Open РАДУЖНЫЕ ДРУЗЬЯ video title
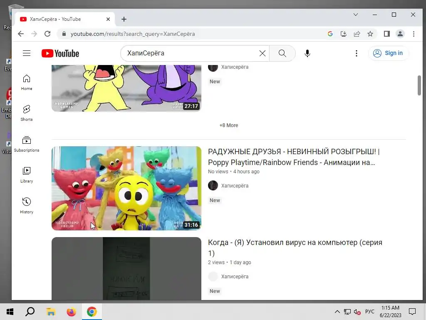426x320 pixels. click(294, 157)
